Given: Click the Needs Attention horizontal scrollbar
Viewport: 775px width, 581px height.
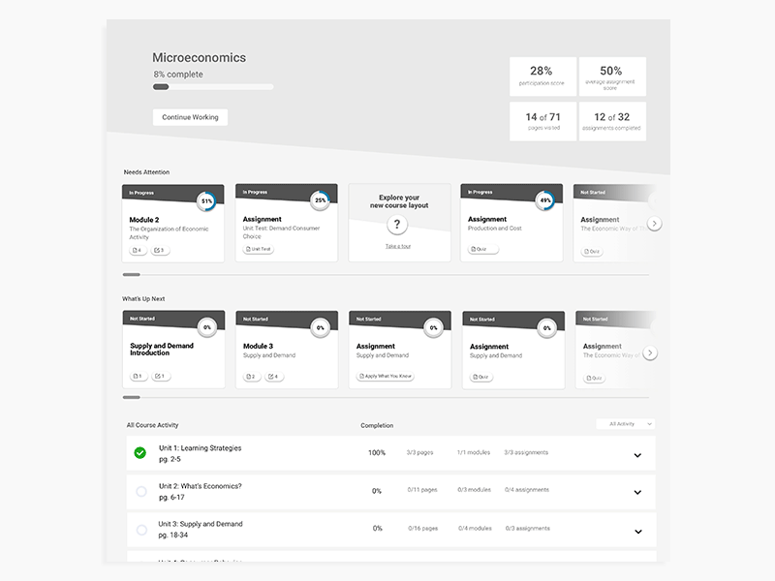Looking at the screenshot, I should click(x=386, y=274).
